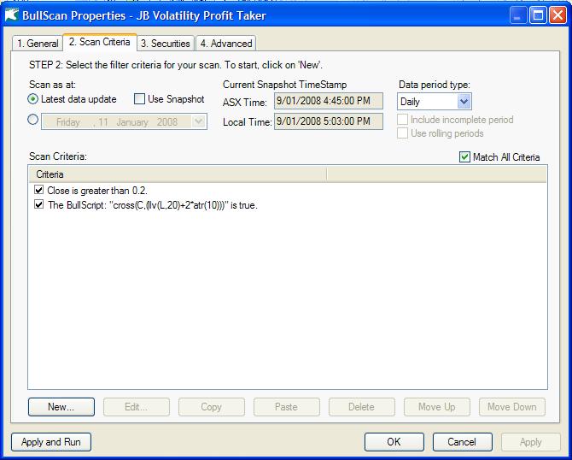Click the New criteria button

[x=61, y=407]
